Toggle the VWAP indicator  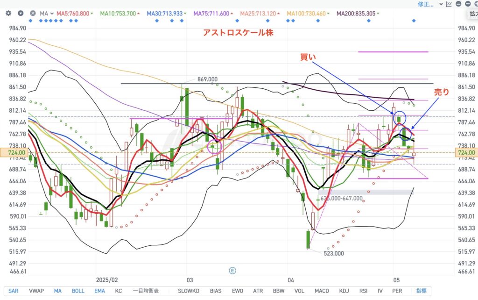point(36,291)
